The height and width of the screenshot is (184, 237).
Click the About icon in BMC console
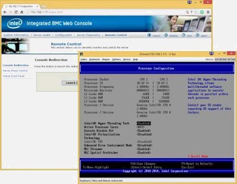[197, 35]
